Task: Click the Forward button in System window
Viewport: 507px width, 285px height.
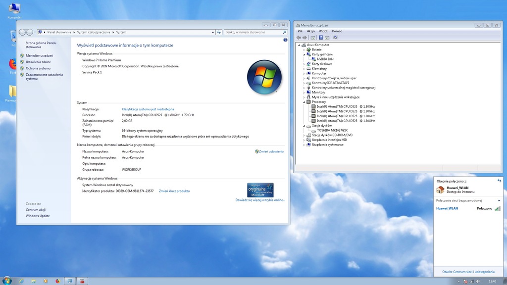Action: 29,32
